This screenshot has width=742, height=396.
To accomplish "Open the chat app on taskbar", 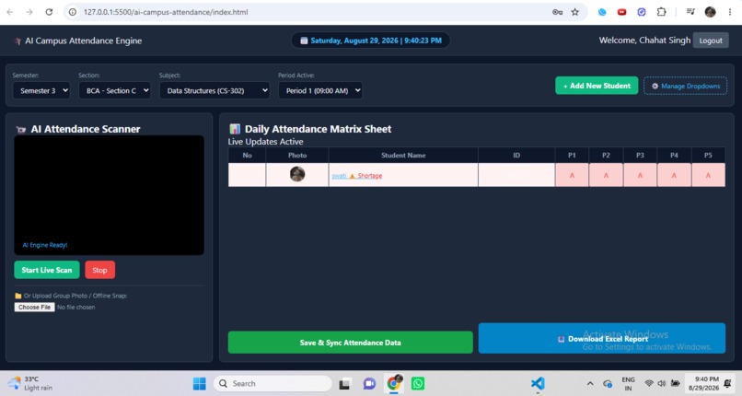I will [x=369, y=384].
